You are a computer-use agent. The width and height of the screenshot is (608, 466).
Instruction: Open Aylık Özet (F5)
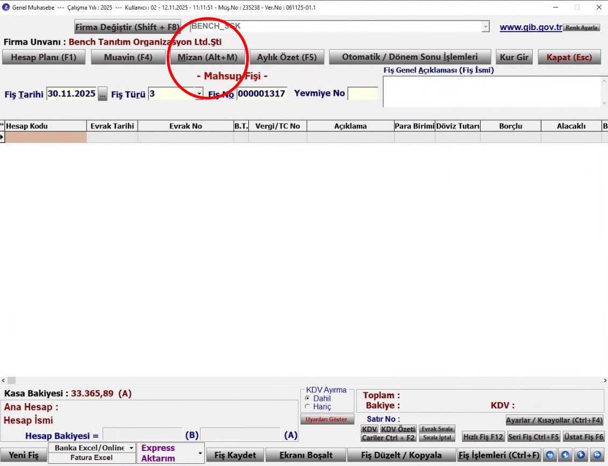coord(287,57)
